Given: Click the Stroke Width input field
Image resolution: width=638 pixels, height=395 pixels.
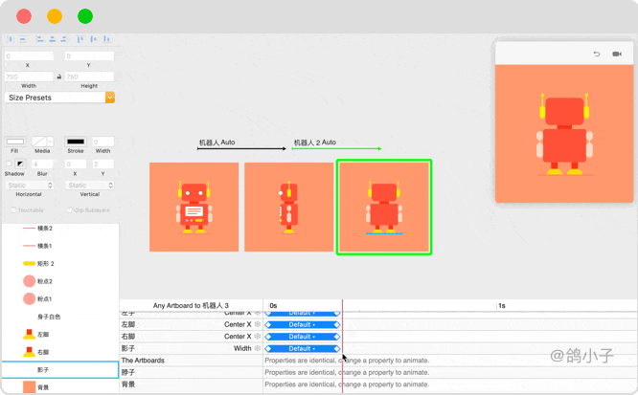Looking at the screenshot, I should click(x=103, y=142).
